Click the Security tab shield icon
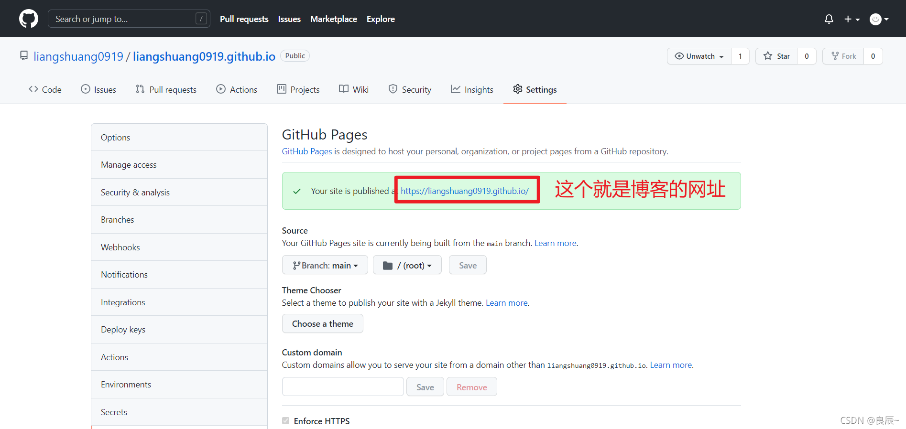Image resolution: width=906 pixels, height=429 pixels. pos(393,89)
